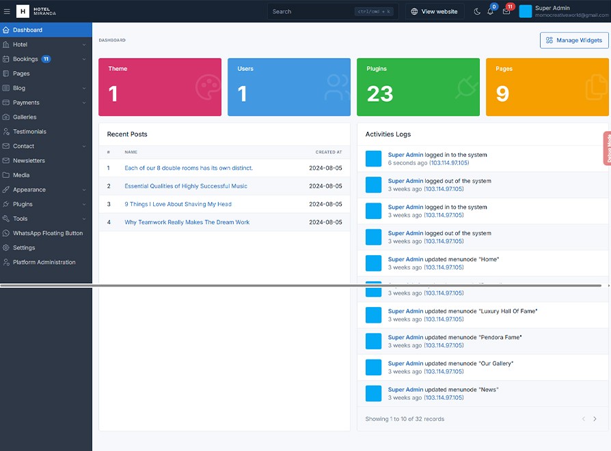Open the mail envelope icon

(506, 12)
